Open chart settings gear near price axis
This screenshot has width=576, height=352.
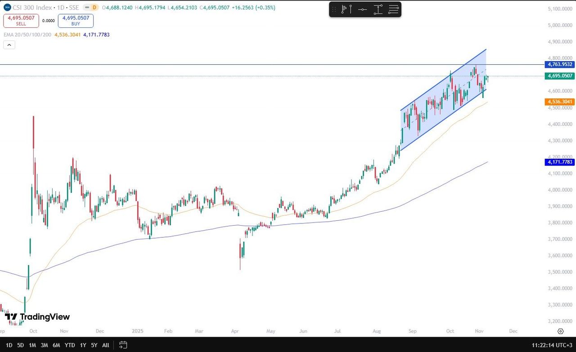click(560, 331)
